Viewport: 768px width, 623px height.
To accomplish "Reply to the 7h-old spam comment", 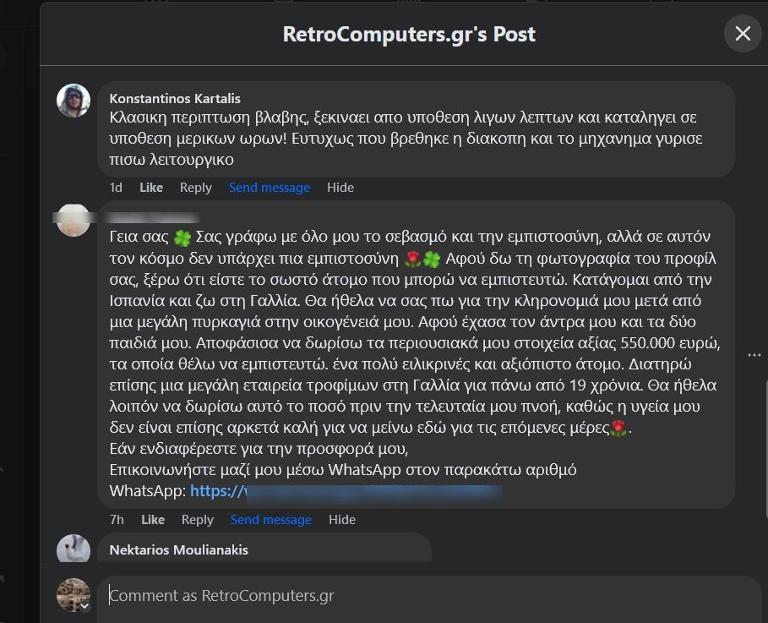I will (x=198, y=520).
